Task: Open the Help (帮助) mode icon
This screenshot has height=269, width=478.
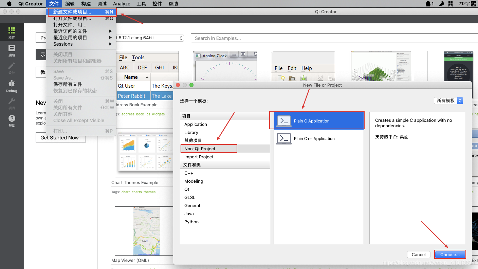Action: [12, 121]
